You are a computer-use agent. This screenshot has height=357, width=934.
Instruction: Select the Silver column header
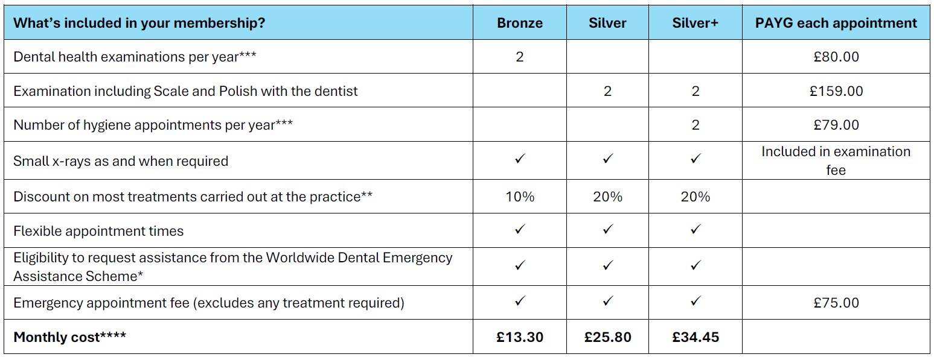pos(607,24)
